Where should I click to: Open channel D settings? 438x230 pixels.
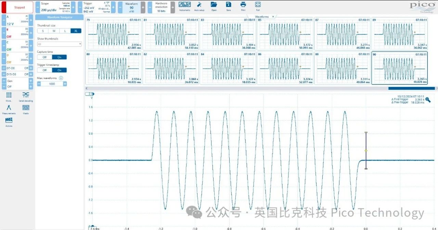(x=17, y=58)
